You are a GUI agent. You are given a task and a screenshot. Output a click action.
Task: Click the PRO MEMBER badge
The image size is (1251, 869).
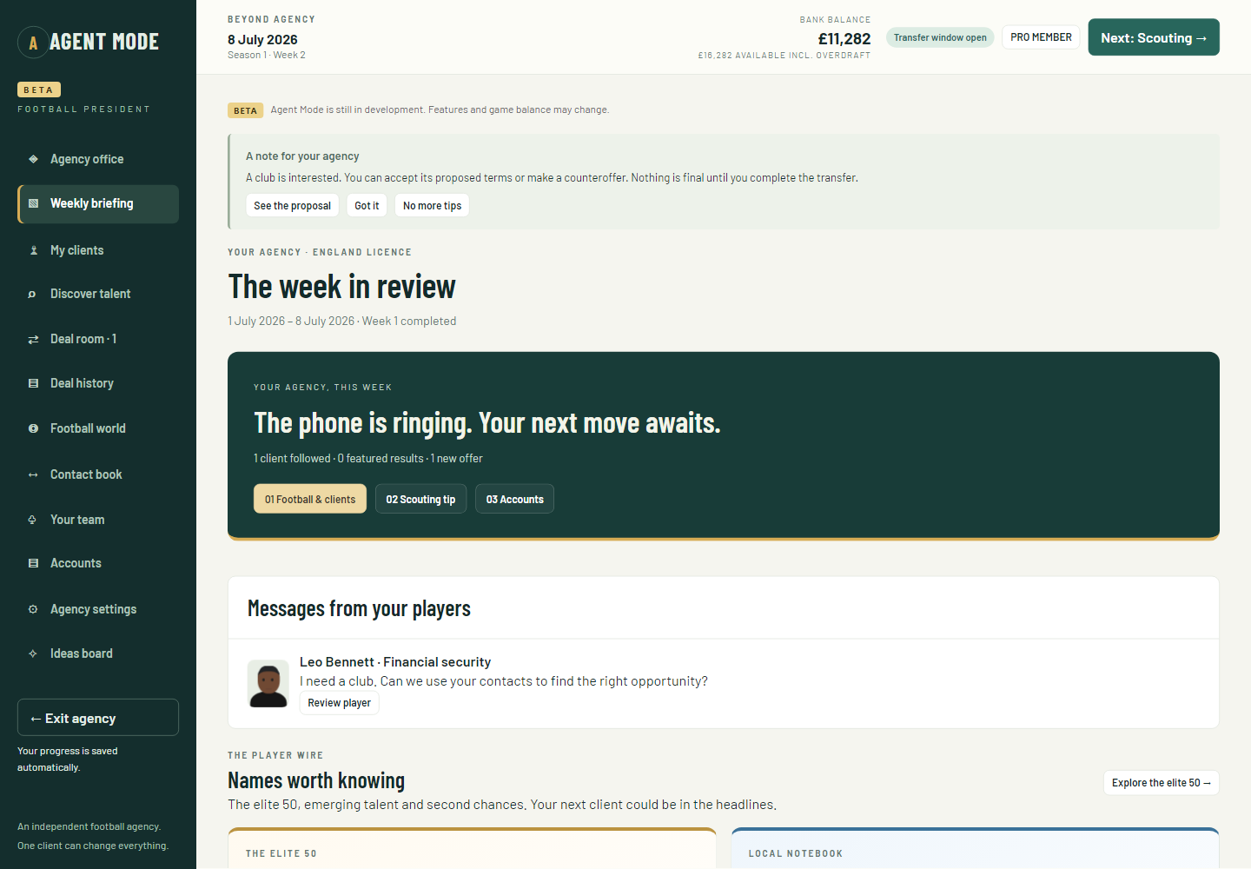[x=1041, y=37]
